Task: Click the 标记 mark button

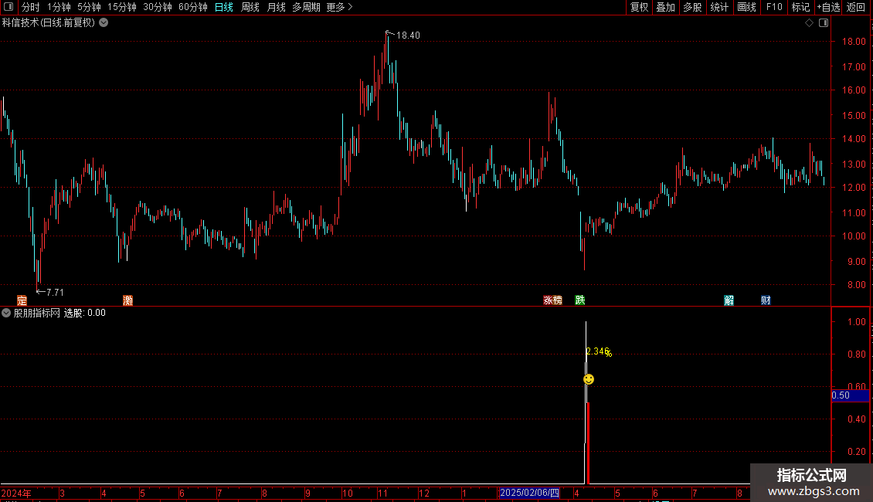Action: coord(800,7)
